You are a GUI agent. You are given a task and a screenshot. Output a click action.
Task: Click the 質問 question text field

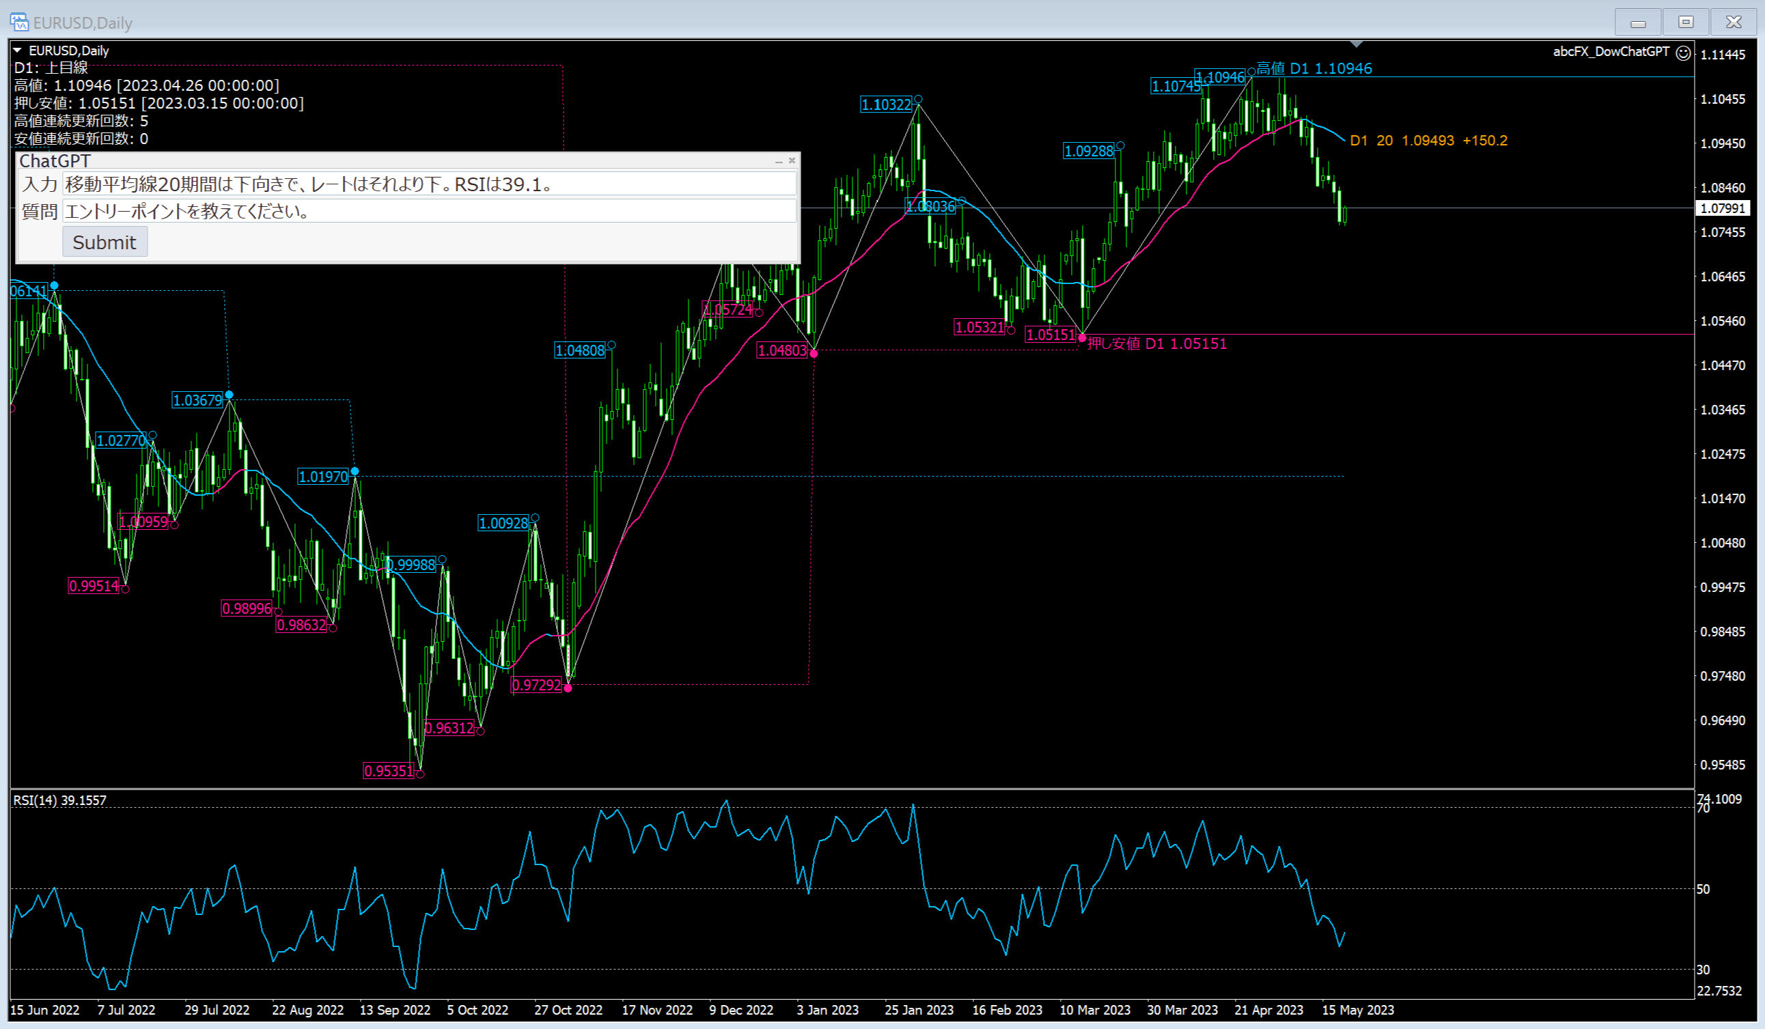pos(429,211)
